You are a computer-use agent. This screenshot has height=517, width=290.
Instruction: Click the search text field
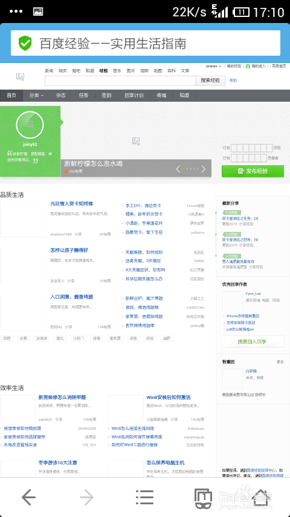pos(120,81)
